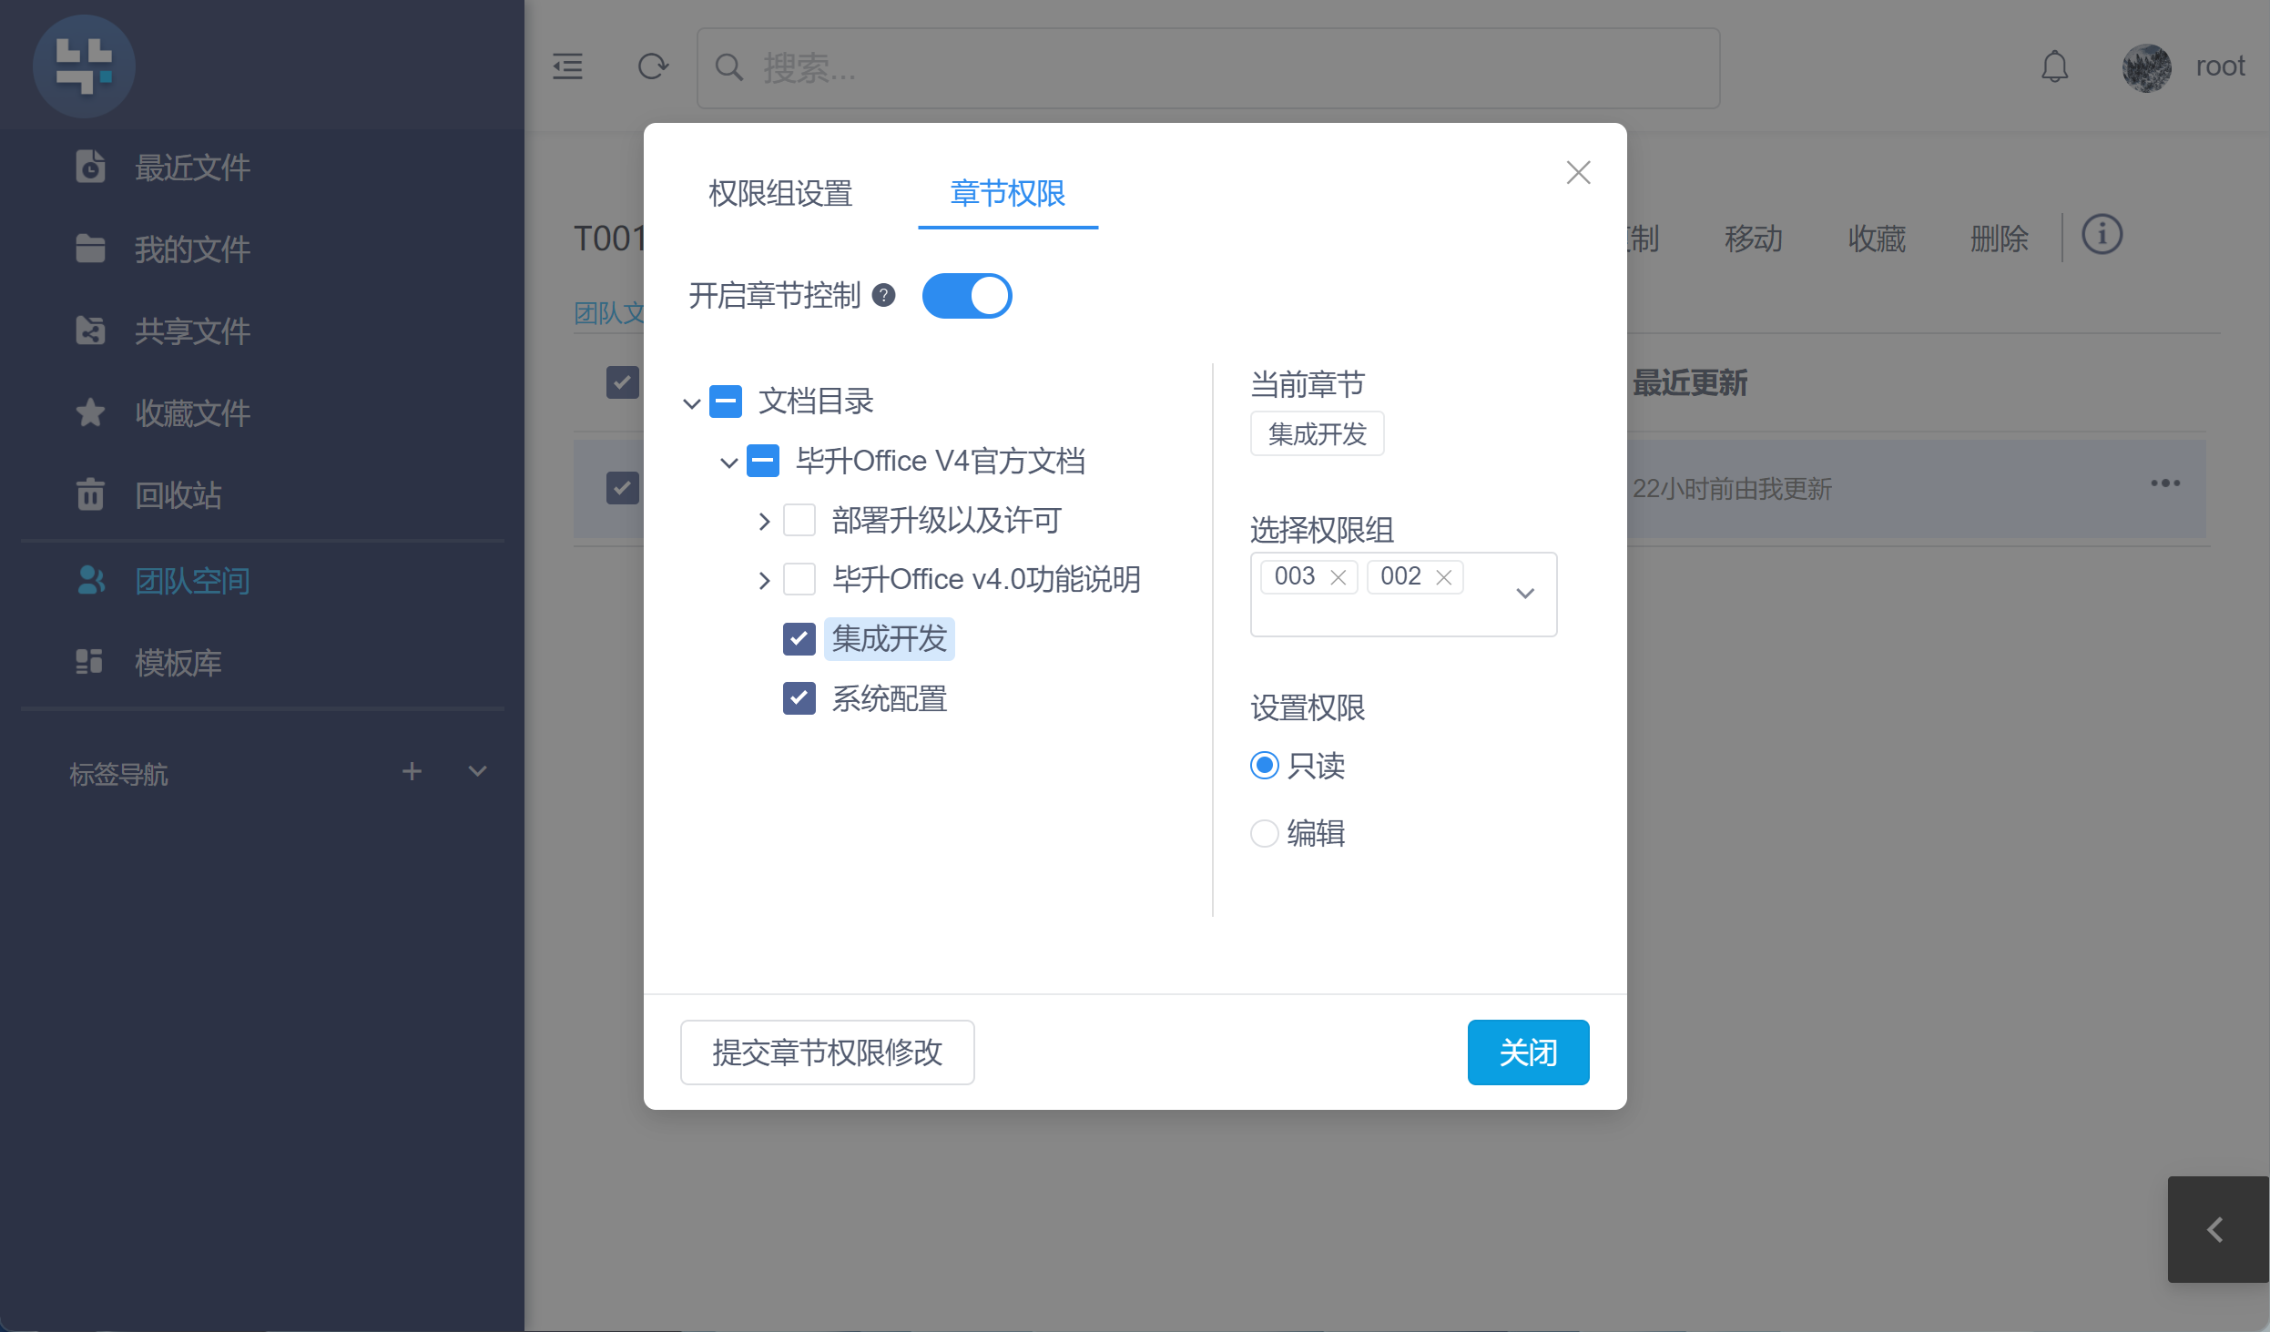Viewport: 2270px width, 1332px height.
Task: Check 毕升Office v4.0功能说明 checkbox
Action: pyautogui.click(x=799, y=579)
